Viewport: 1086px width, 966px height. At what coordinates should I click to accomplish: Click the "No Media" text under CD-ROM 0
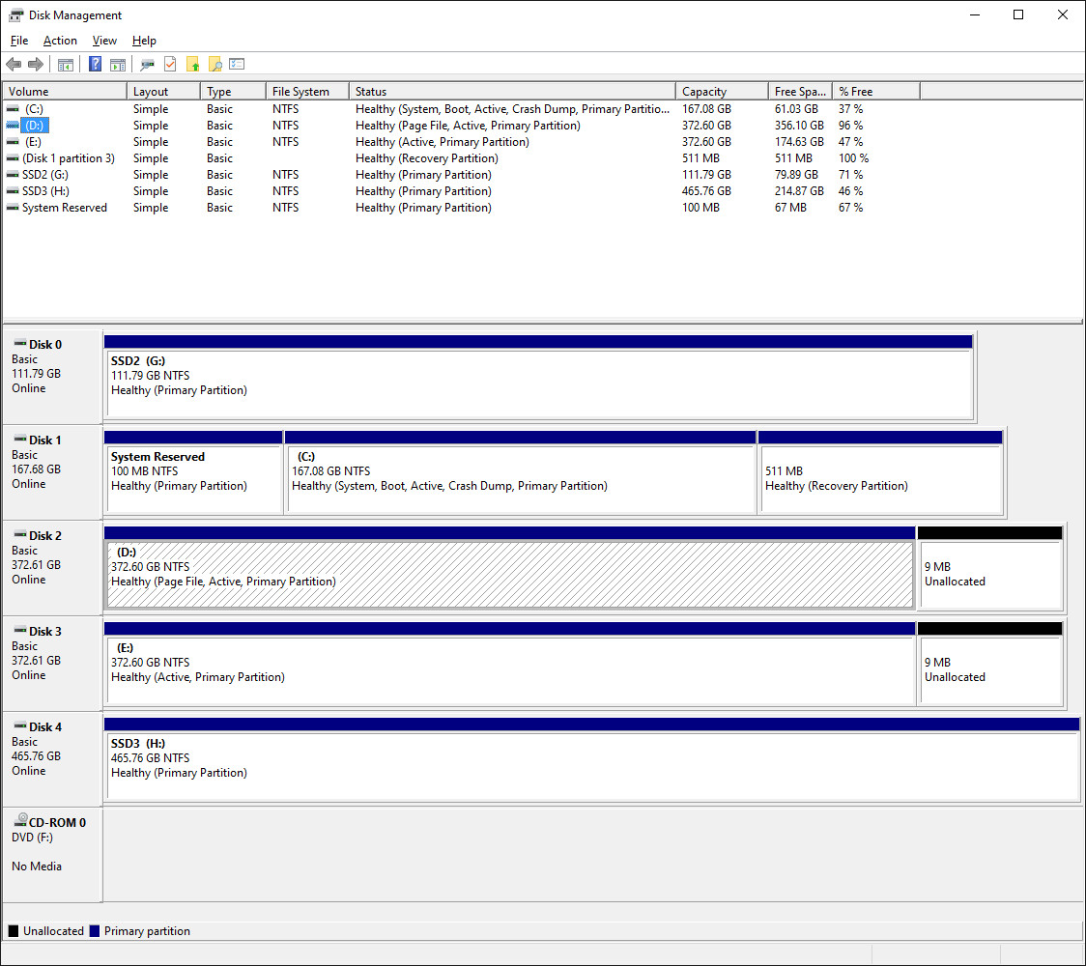click(37, 867)
